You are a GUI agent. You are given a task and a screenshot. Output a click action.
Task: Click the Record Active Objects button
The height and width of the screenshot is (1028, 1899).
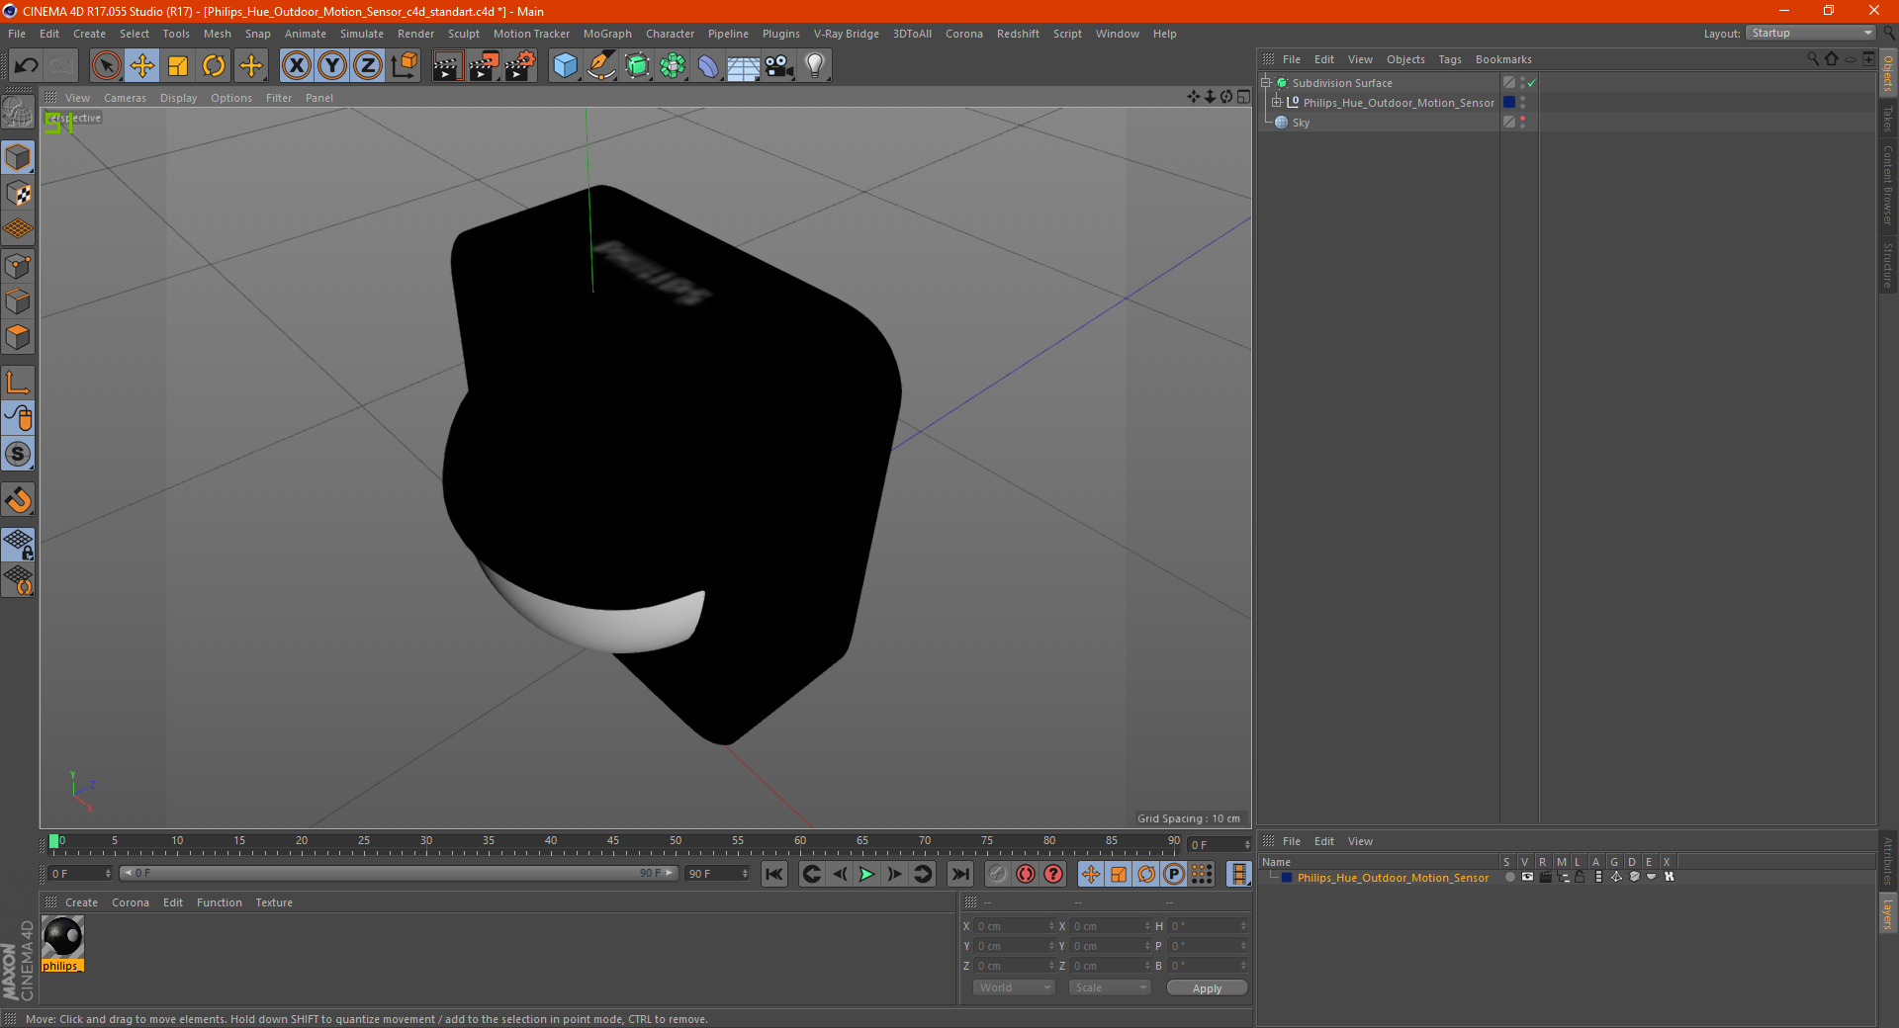point(998,874)
